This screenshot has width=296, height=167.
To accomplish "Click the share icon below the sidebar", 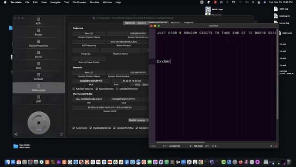I will pyautogui.click(x=16, y=134).
